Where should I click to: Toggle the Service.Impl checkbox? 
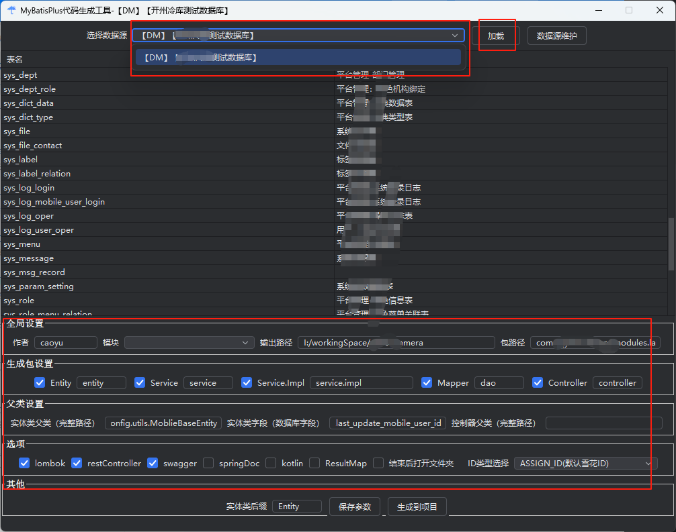[247, 383]
